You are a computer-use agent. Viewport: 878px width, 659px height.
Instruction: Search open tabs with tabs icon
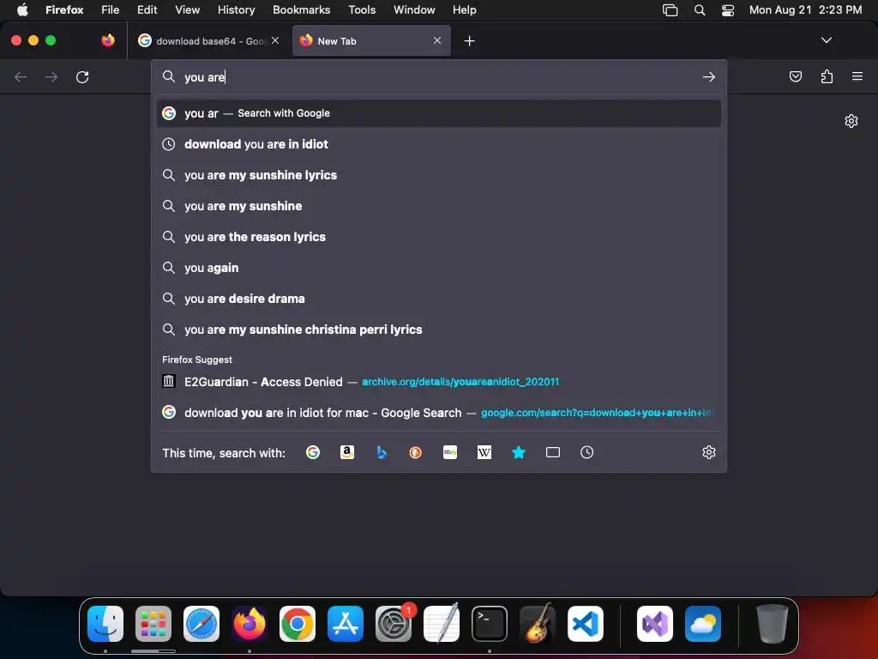pyautogui.click(x=553, y=452)
